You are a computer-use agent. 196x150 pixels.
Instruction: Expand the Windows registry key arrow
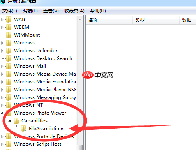coord(2,43)
